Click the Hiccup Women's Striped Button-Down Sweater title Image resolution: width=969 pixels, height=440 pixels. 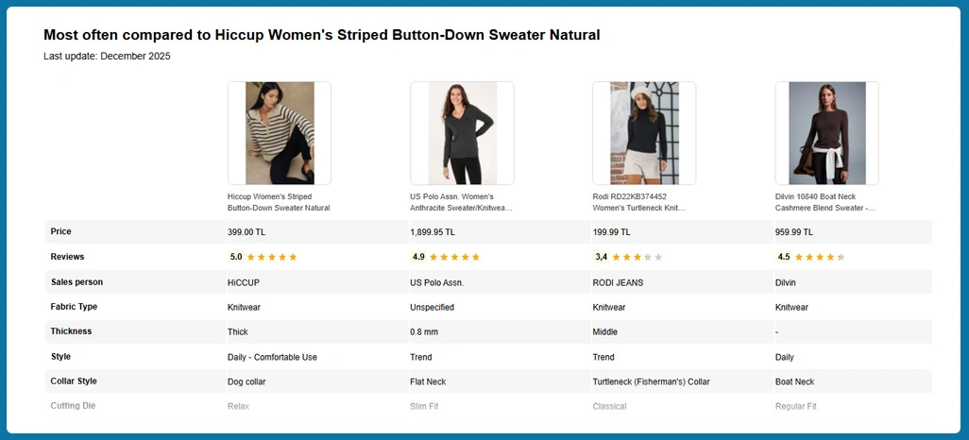pyautogui.click(x=279, y=202)
